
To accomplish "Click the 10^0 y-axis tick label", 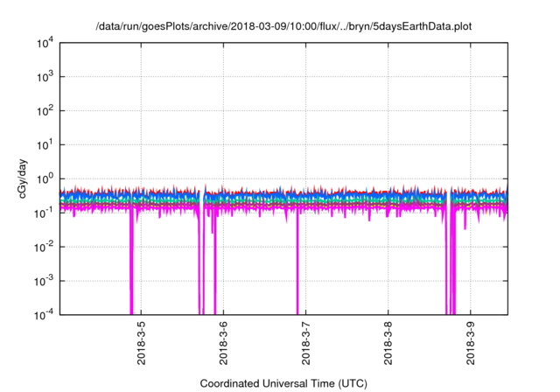I will coord(45,178).
